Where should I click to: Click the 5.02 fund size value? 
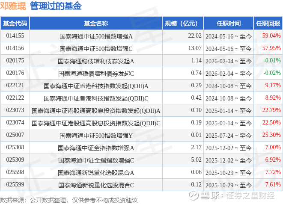coord(197,160)
